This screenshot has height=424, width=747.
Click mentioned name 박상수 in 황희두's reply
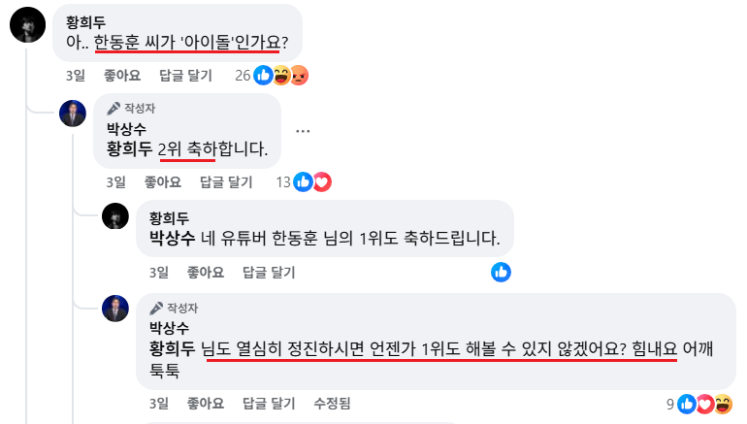173,238
